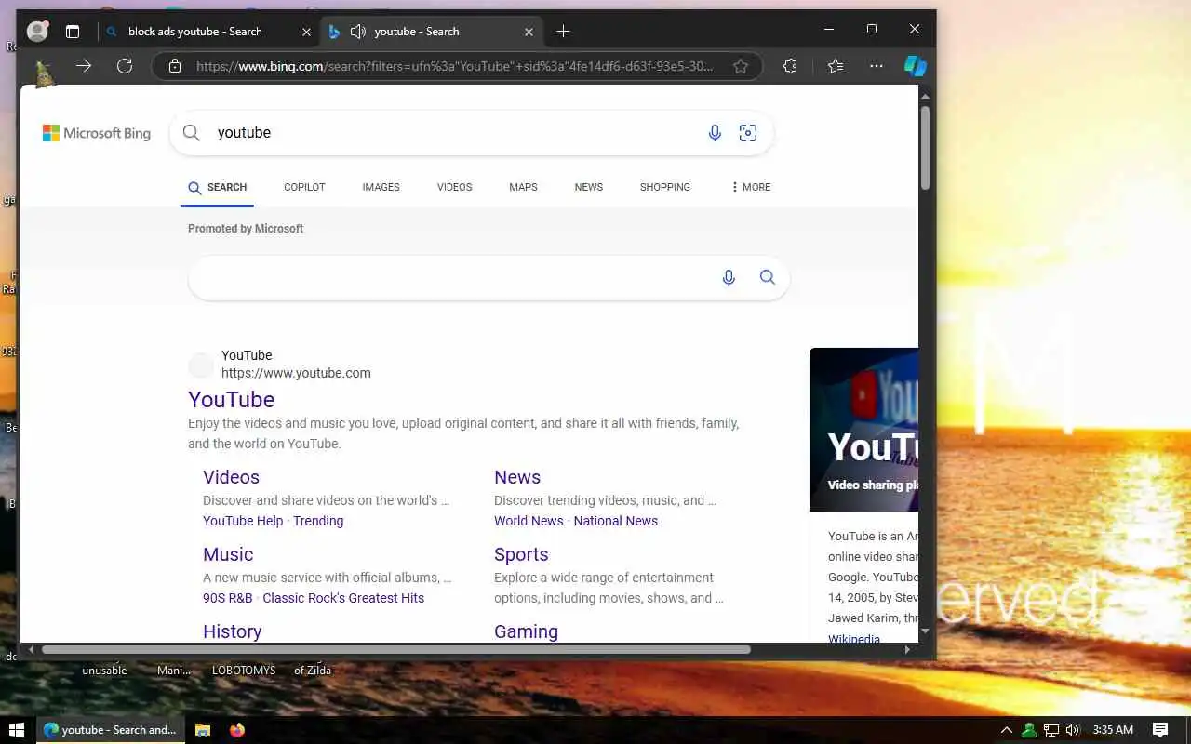Open the Music sitelink

(x=228, y=554)
